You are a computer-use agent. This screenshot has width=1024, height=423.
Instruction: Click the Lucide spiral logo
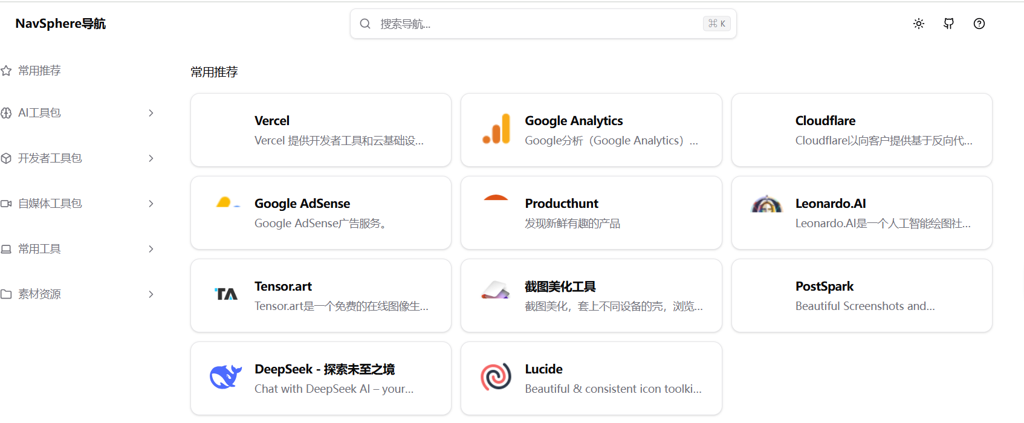[496, 377]
